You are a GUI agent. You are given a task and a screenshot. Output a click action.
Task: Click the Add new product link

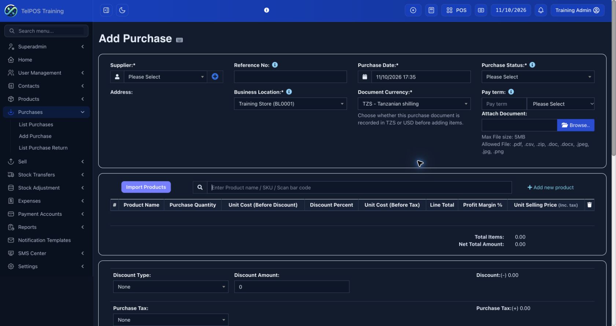[550, 188]
